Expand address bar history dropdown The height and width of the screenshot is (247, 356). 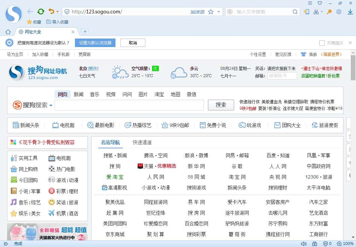[x=219, y=12]
